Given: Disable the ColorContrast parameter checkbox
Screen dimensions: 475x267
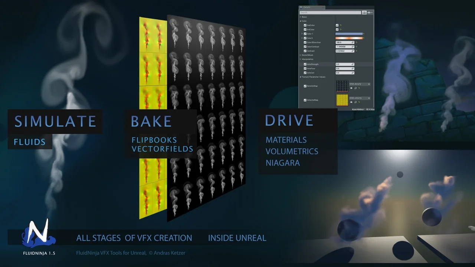Looking at the screenshot, I should click(305, 47).
